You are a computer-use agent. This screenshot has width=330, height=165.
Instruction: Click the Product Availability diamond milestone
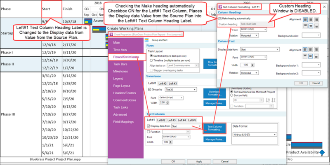click(x=322, y=152)
